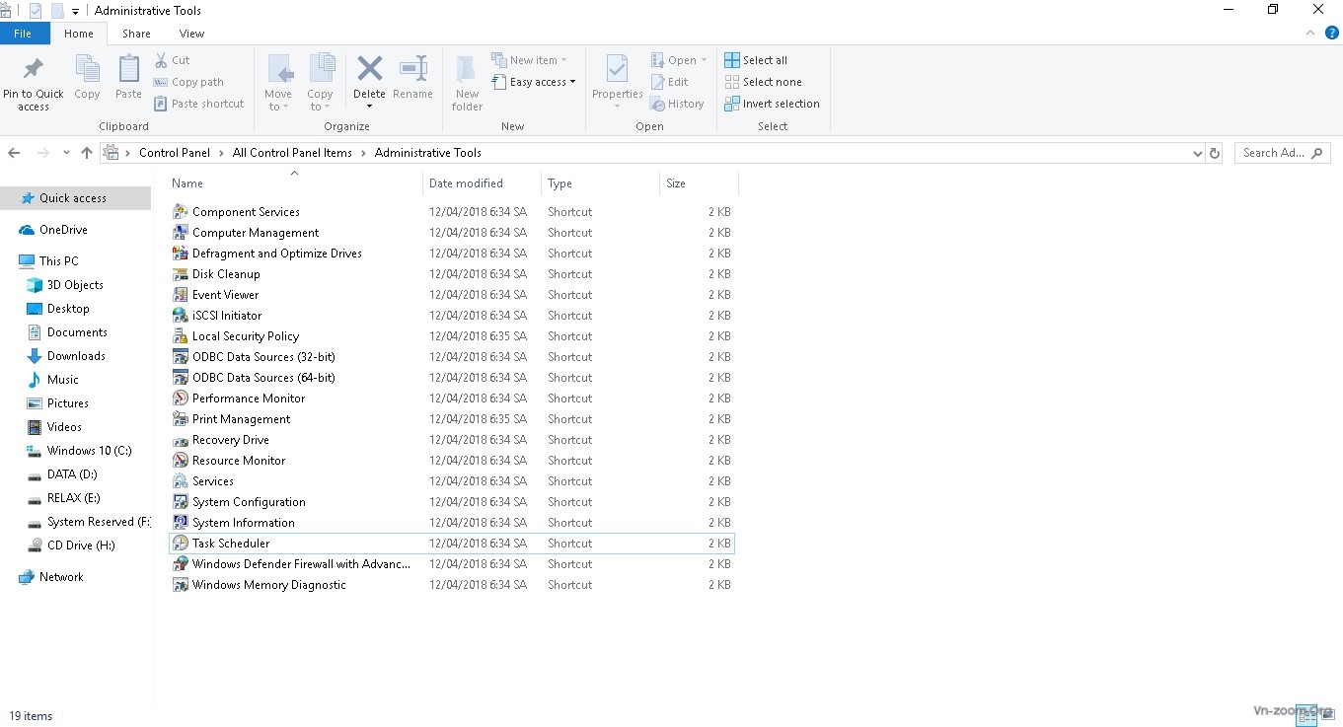Open the Copy to dropdown
The height and width of the screenshot is (727, 1343).
320,83
